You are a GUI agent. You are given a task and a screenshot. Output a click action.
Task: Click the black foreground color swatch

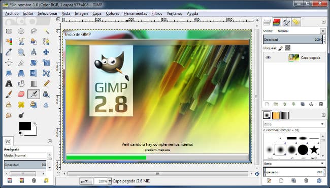pos(25,126)
